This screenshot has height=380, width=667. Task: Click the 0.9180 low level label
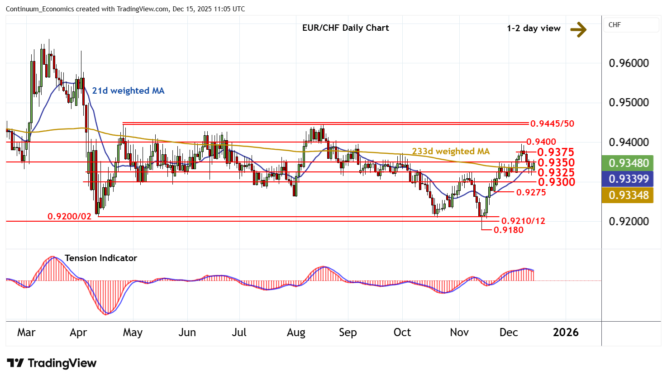pos(508,230)
